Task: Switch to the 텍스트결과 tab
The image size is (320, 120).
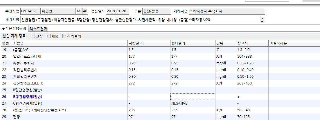Action: [x=38, y=29]
